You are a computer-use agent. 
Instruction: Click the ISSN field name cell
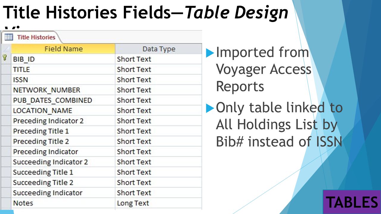click(63, 80)
